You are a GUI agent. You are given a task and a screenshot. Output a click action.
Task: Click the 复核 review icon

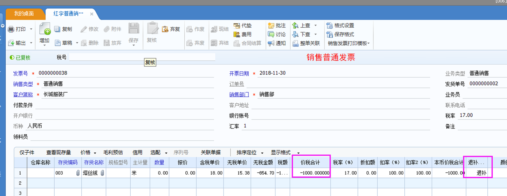(152, 28)
